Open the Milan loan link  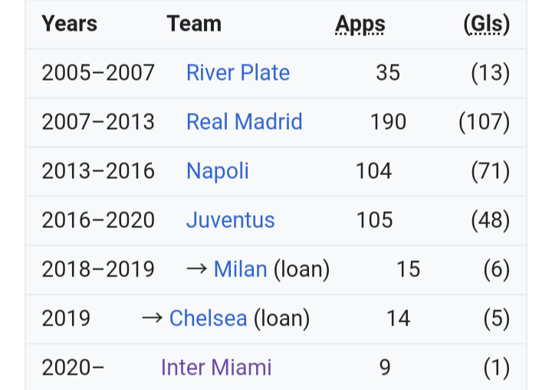(241, 269)
